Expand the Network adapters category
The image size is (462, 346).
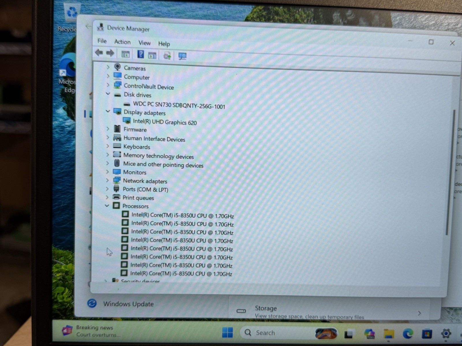pyautogui.click(x=107, y=180)
